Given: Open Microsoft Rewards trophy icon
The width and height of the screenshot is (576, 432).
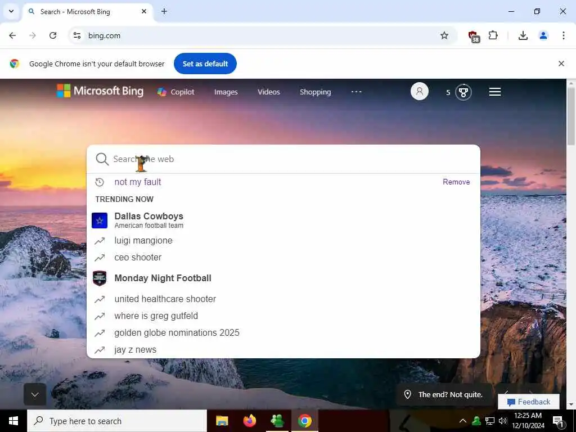Looking at the screenshot, I should 463,92.
